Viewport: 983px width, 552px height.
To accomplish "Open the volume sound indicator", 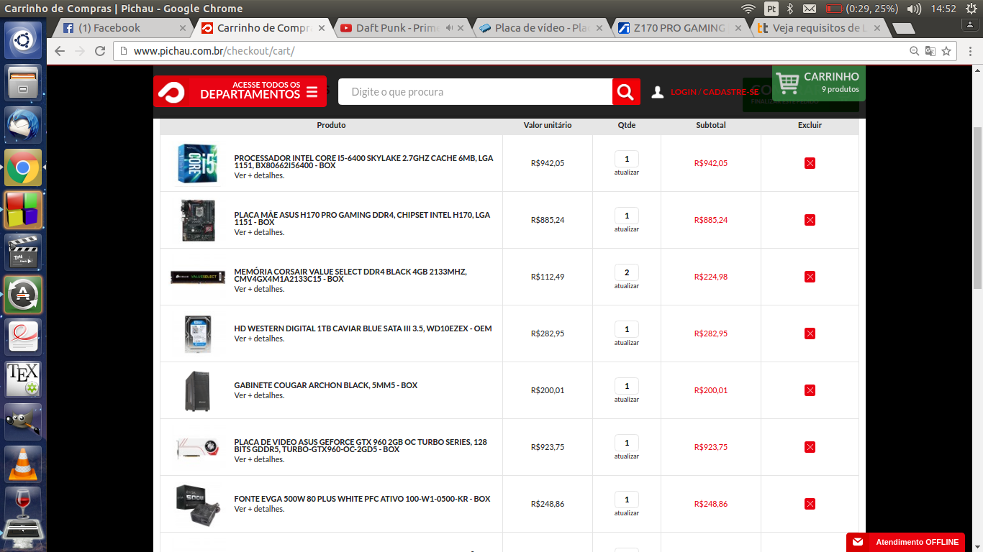I will point(915,9).
